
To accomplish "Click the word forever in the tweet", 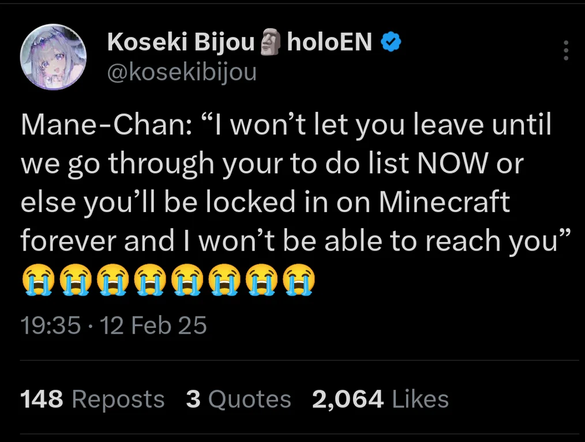I will [x=69, y=241].
